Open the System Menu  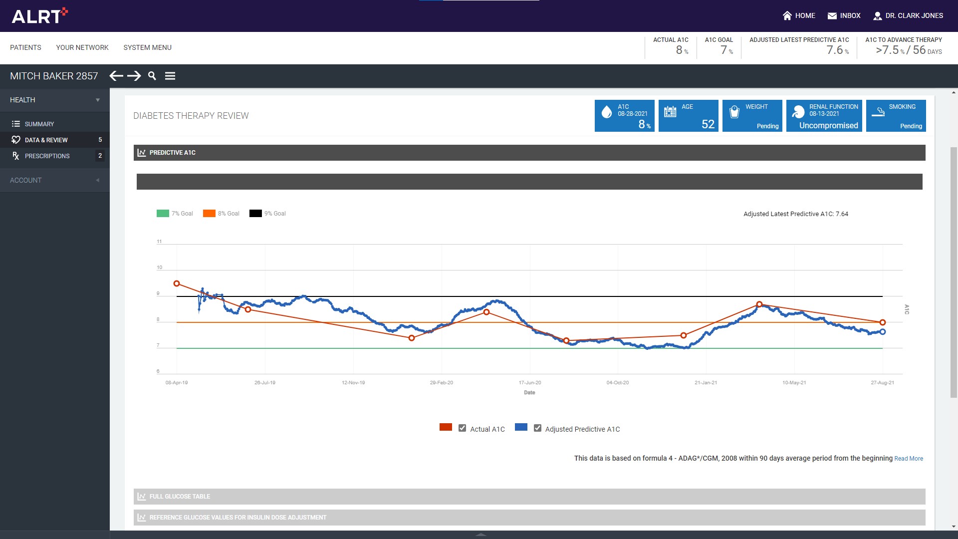point(147,47)
